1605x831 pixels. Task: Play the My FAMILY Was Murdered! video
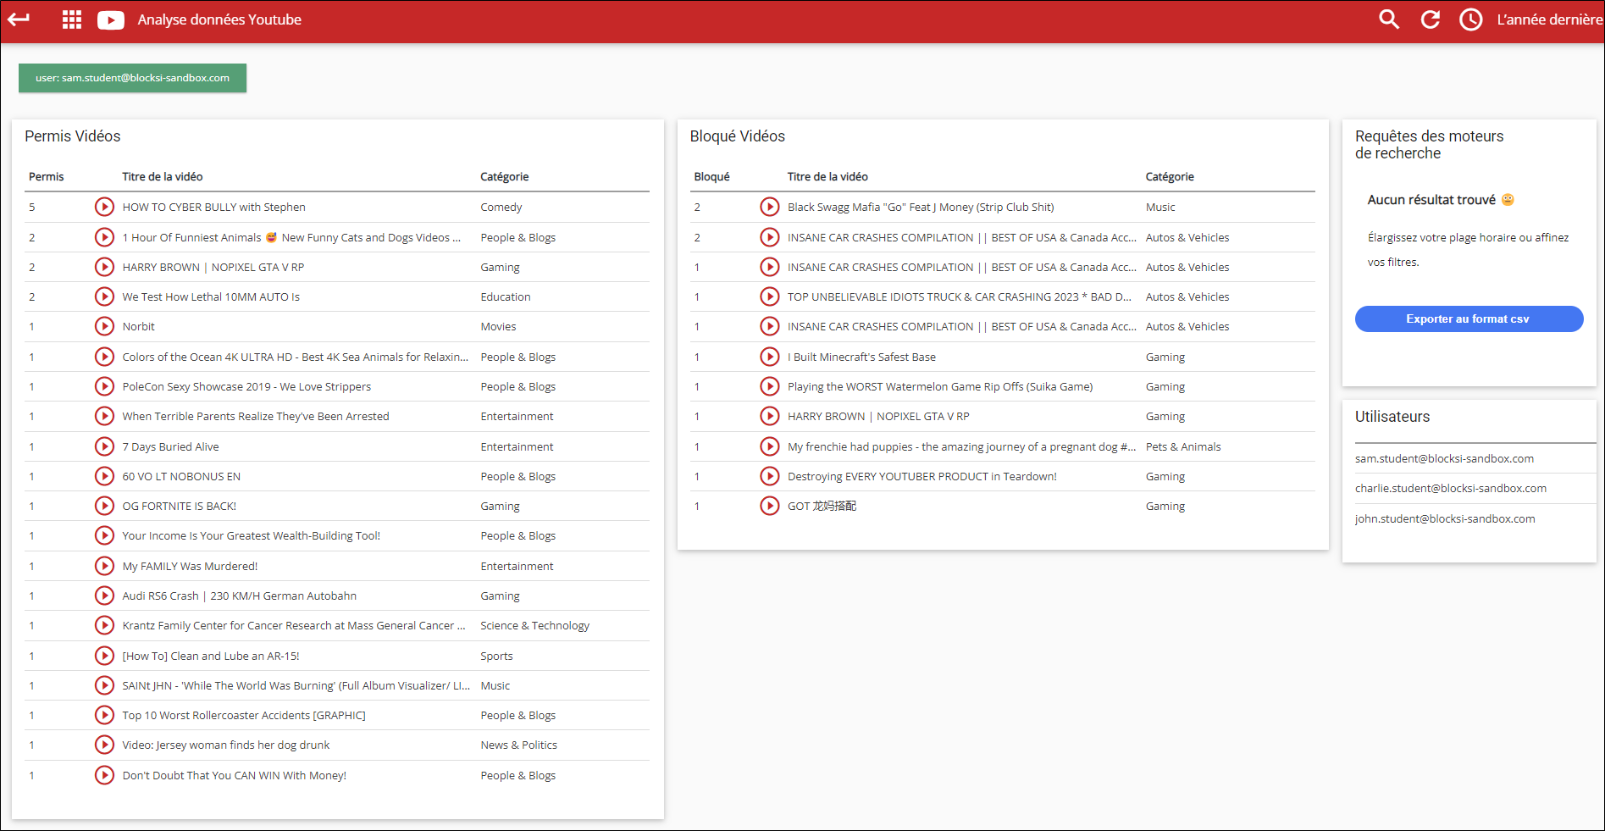pos(104,566)
